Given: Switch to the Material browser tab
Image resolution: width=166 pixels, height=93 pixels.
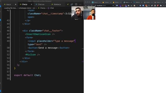Looking at the screenshot, I should point(138,2).
